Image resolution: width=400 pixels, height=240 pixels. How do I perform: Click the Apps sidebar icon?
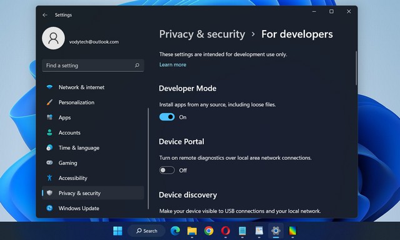pos(49,117)
